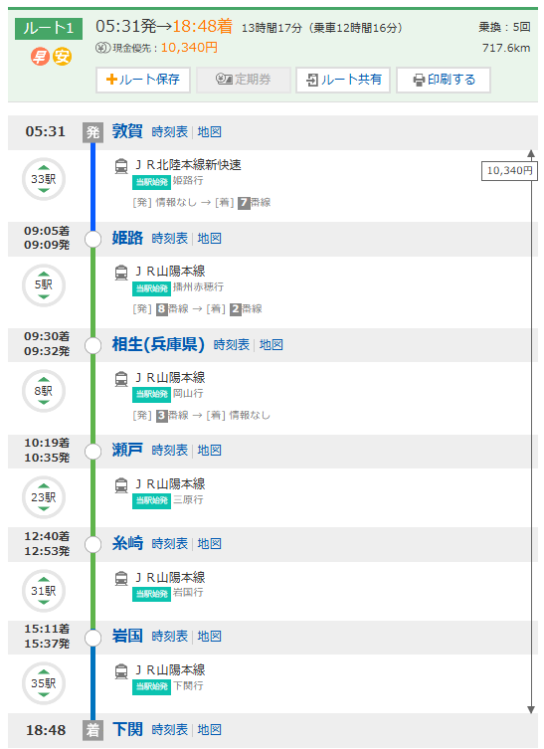
Task: Open 岩国 station 時刻表 link
Action: pyautogui.click(x=169, y=637)
